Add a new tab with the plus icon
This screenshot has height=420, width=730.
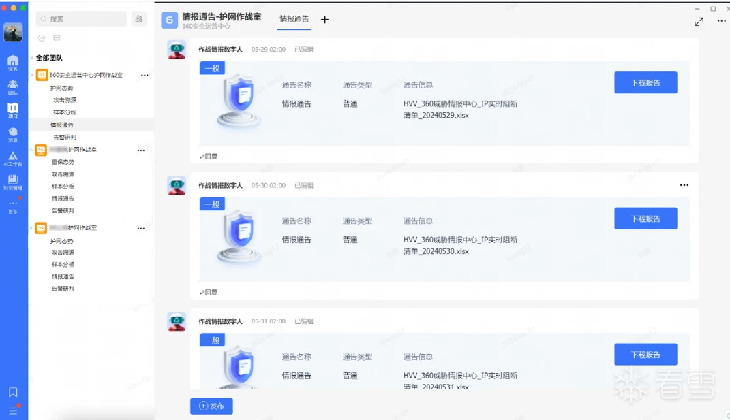324,20
